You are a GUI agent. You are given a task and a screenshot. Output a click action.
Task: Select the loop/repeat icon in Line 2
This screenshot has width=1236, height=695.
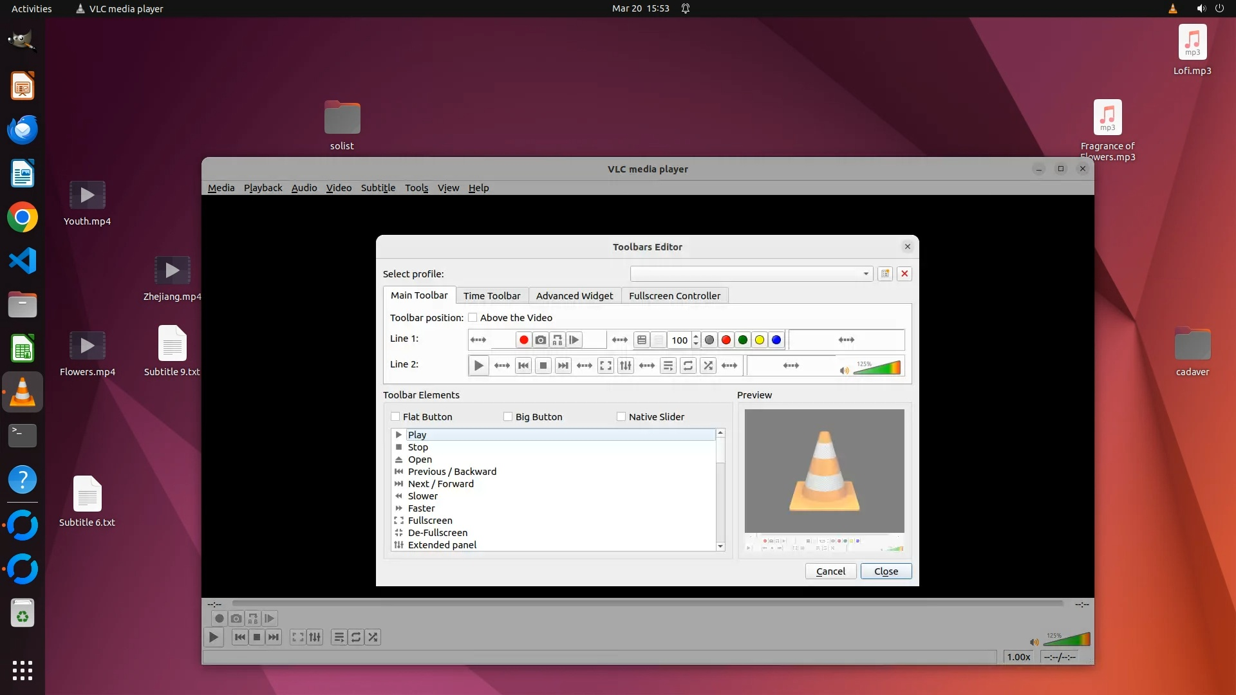click(688, 366)
